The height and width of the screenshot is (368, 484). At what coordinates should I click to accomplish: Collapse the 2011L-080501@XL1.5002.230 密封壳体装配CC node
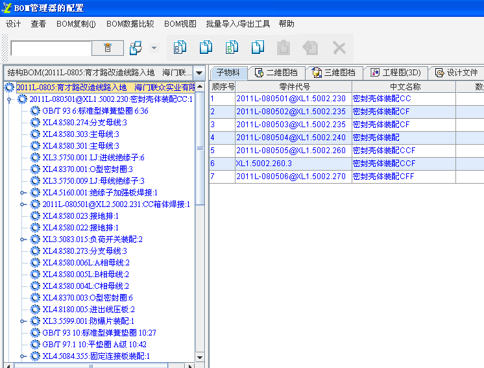pyautogui.click(x=10, y=99)
